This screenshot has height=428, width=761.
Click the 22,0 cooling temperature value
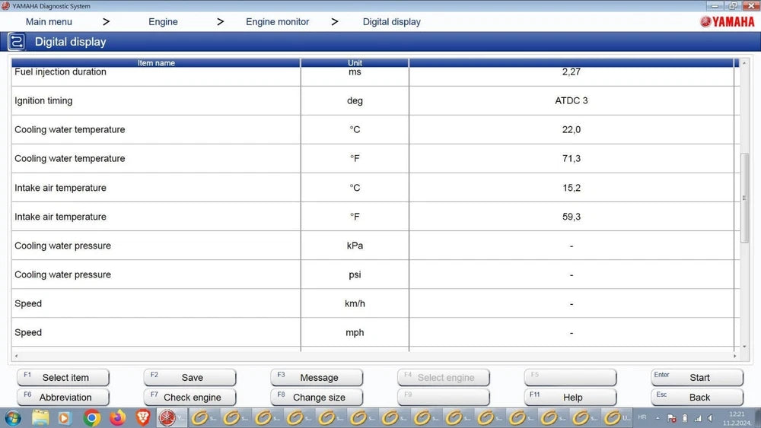(572, 129)
